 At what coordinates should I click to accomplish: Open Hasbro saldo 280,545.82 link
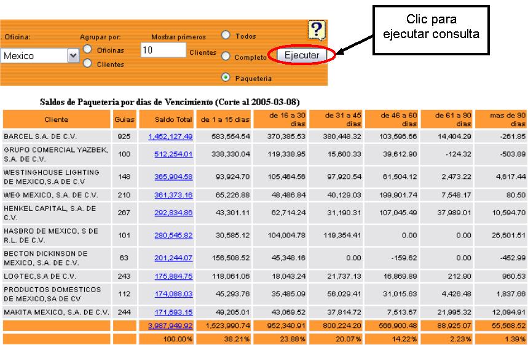click(173, 235)
